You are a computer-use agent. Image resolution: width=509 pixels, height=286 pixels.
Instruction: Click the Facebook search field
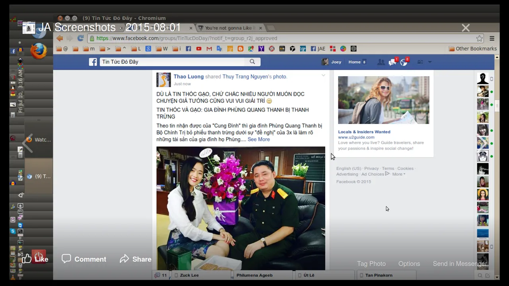(172, 62)
